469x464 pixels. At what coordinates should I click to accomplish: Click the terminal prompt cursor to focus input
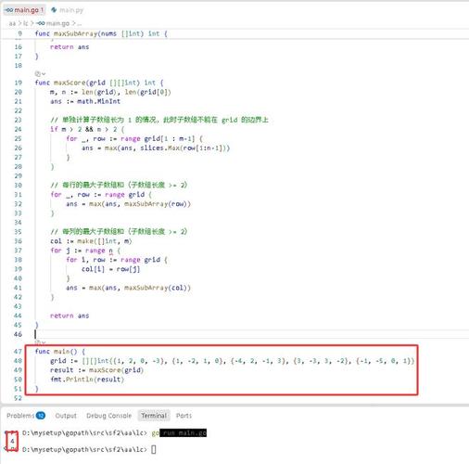coord(154,449)
